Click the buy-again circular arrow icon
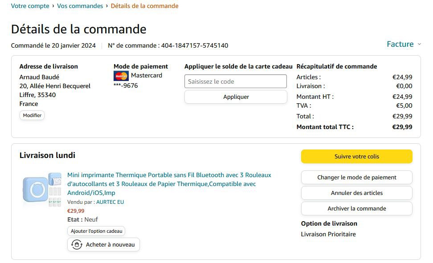433x263 pixels. coord(77,245)
